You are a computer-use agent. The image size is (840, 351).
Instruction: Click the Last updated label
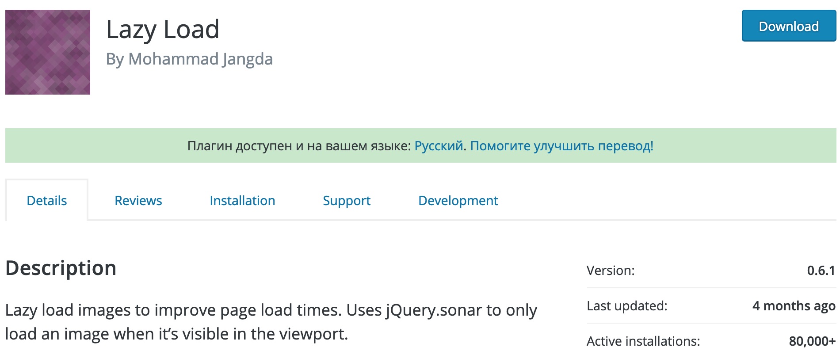point(627,306)
